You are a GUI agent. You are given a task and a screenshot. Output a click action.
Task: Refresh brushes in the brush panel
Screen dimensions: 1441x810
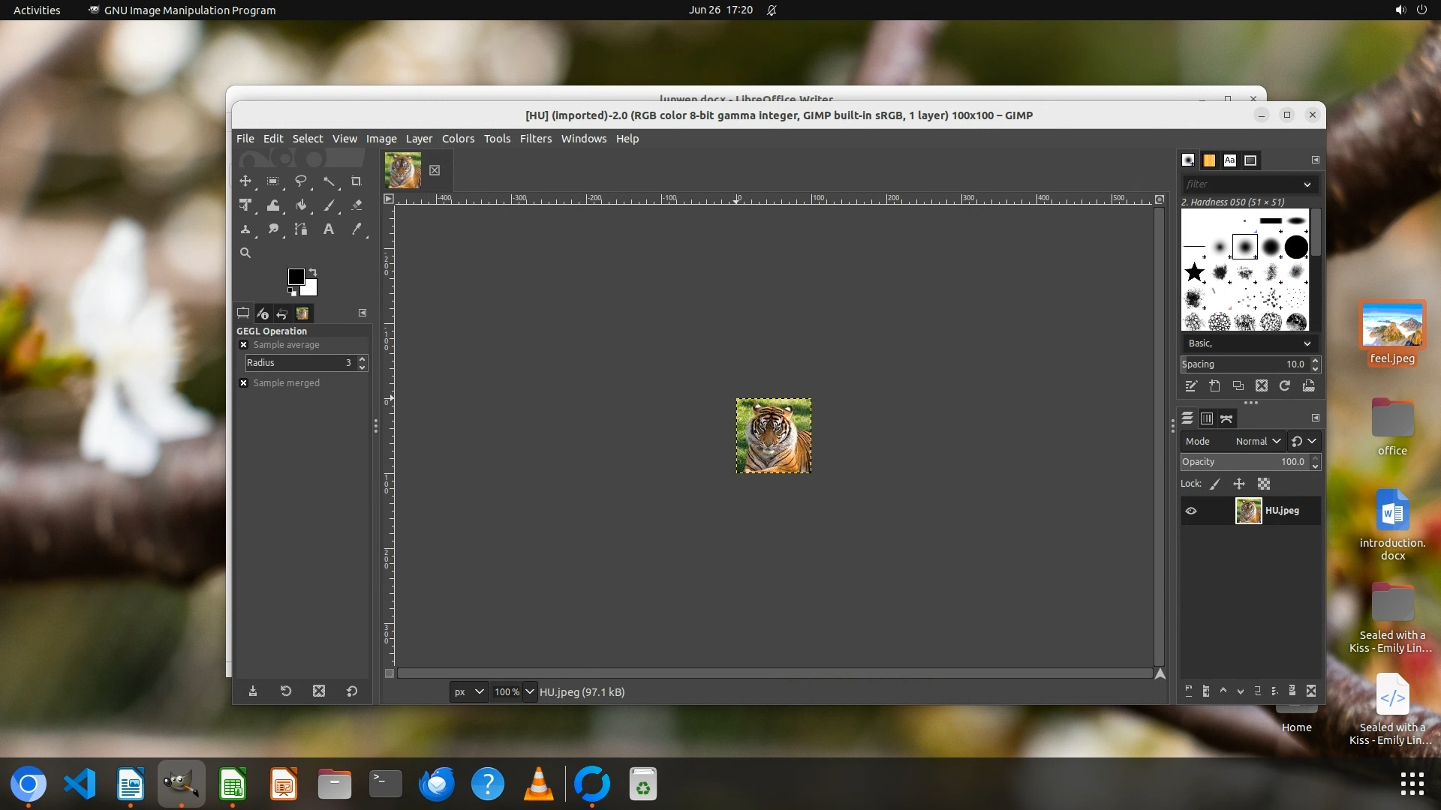click(x=1285, y=385)
